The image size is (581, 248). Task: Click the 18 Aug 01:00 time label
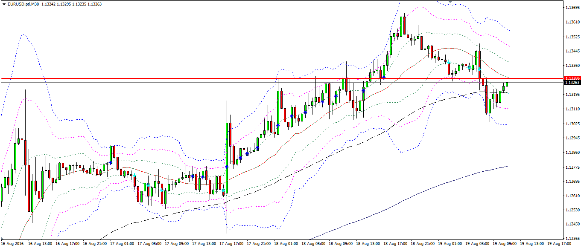coord(286,244)
